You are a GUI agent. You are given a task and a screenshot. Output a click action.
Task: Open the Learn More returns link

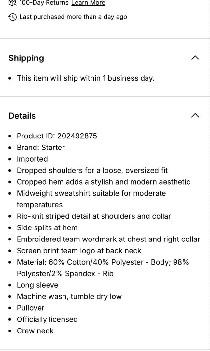tap(88, 3)
